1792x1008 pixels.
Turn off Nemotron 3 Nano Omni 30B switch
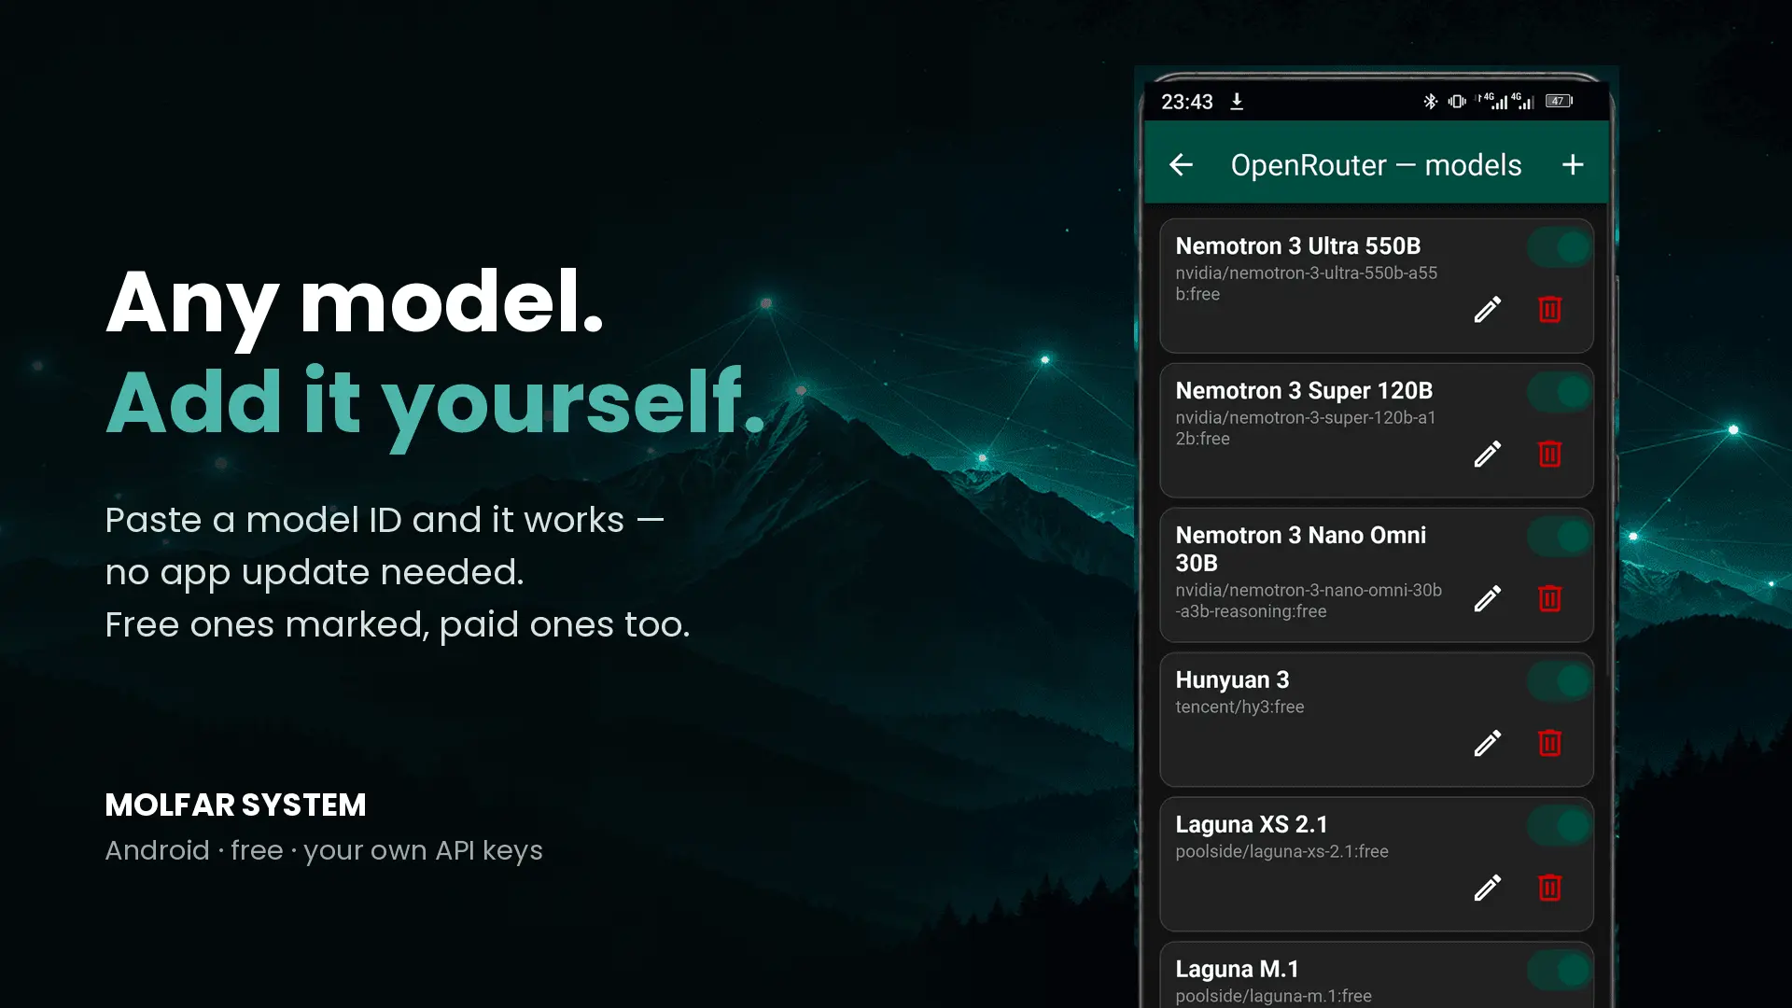point(1560,537)
